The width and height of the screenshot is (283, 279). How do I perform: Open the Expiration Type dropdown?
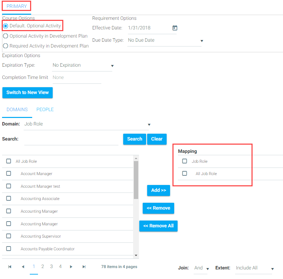[x=82, y=65]
